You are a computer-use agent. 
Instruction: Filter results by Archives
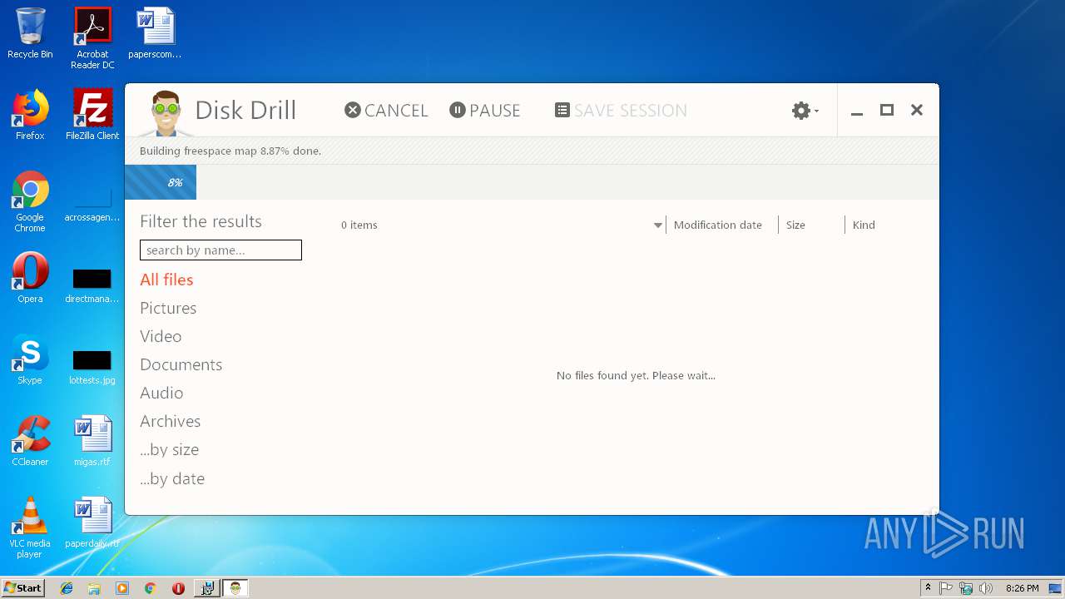coord(170,421)
